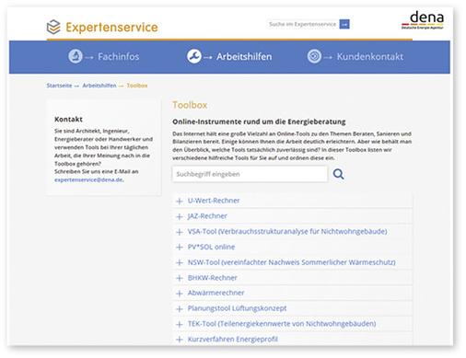Click the Arbeitshilfen wrench icon
Viewport: 466px width, 358px height.
[194, 56]
